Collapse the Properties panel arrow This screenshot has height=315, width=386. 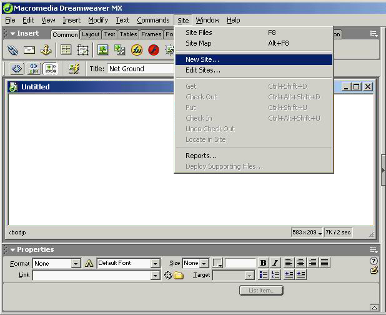click(x=12, y=250)
